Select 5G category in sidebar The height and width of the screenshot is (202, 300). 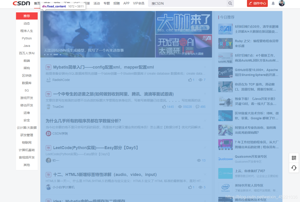pos(27,90)
